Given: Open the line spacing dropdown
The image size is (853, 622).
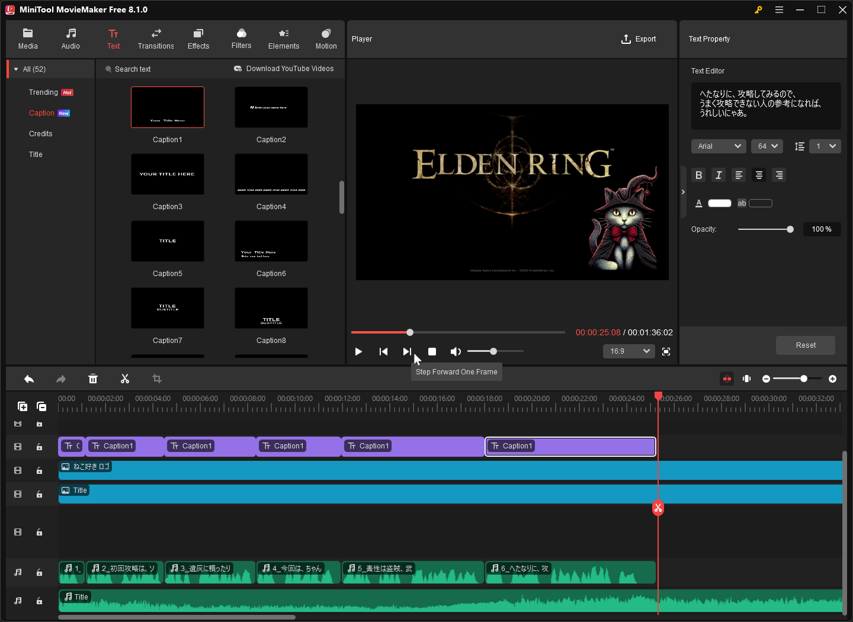Looking at the screenshot, I should pyautogui.click(x=825, y=146).
